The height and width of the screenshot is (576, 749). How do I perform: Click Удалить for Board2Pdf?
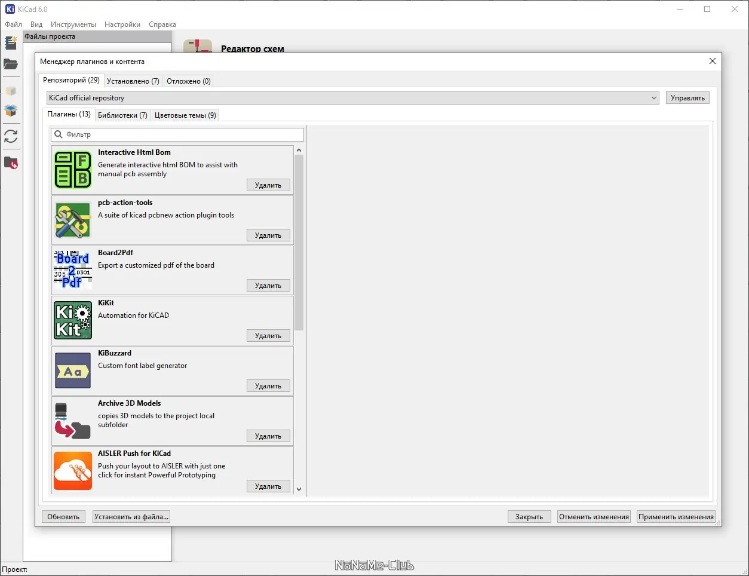tap(268, 286)
